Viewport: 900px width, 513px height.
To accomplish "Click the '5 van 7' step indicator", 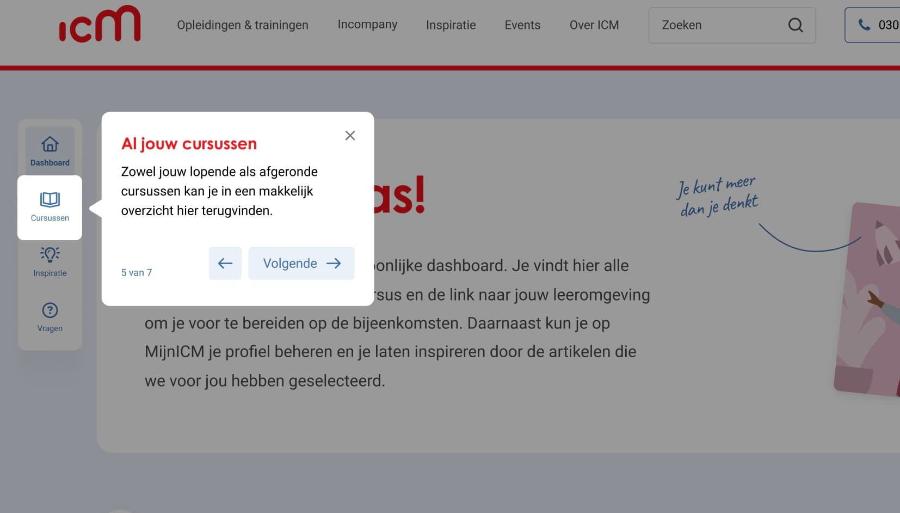I will point(137,273).
